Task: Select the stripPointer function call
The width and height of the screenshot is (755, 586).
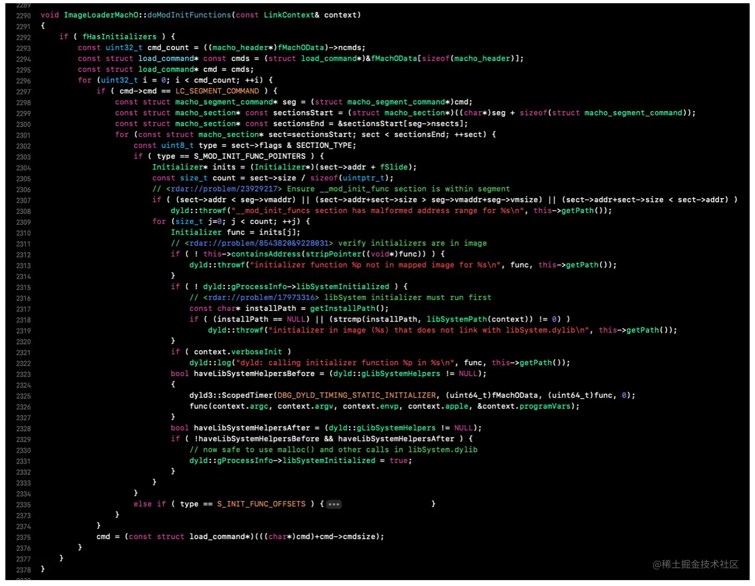Action: 333,254
